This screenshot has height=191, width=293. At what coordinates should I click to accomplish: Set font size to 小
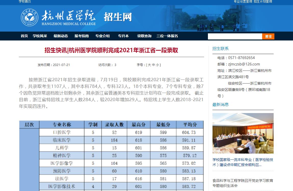[157, 65]
